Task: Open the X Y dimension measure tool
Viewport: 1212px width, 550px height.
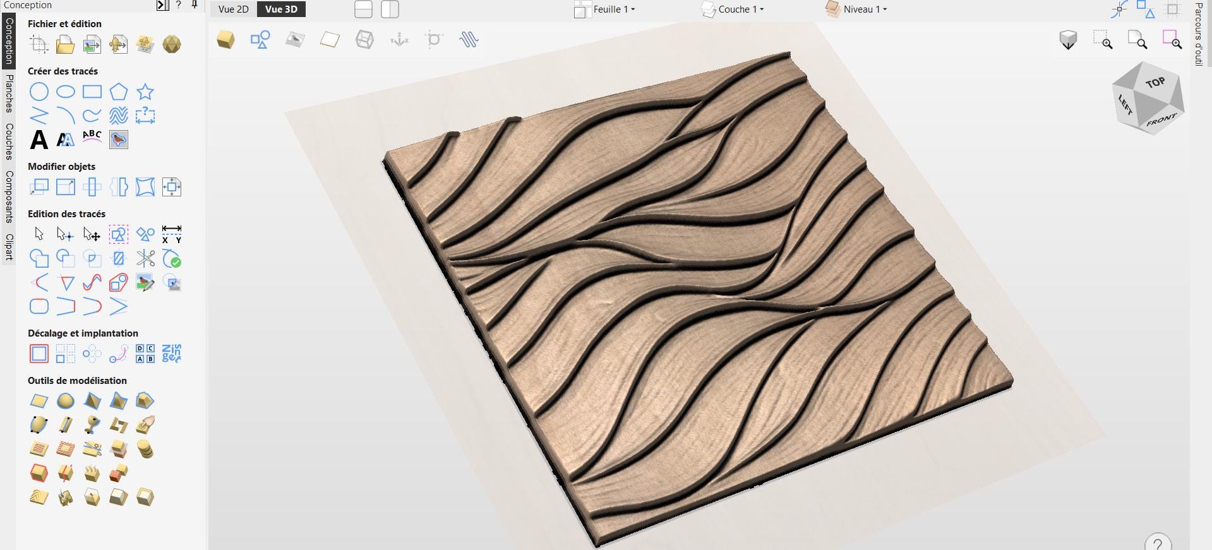Action: (172, 234)
